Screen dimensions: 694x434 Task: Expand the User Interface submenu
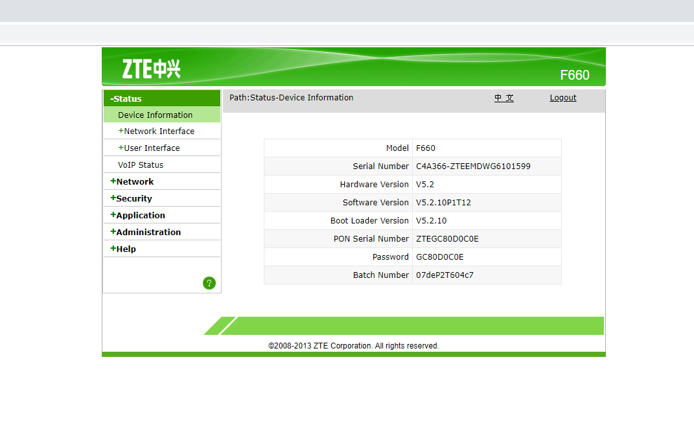149,148
